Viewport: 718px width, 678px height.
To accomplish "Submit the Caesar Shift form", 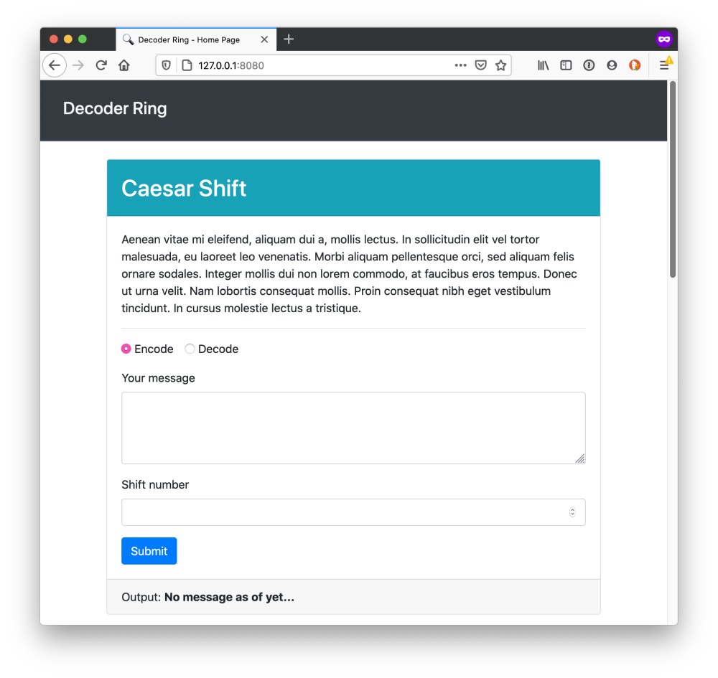I will click(149, 551).
